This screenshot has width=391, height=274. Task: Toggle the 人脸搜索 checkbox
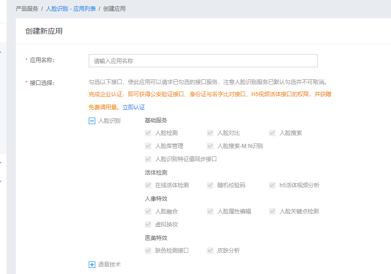click(x=272, y=133)
